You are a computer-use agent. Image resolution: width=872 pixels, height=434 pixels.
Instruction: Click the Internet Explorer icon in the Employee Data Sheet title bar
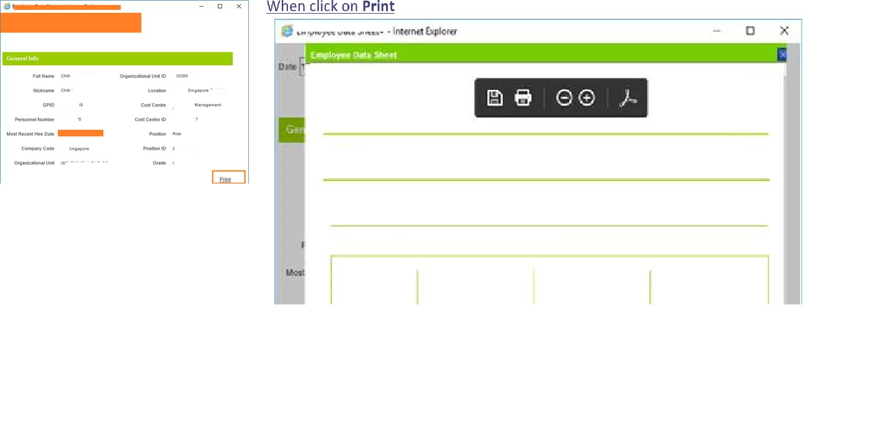coord(287,31)
